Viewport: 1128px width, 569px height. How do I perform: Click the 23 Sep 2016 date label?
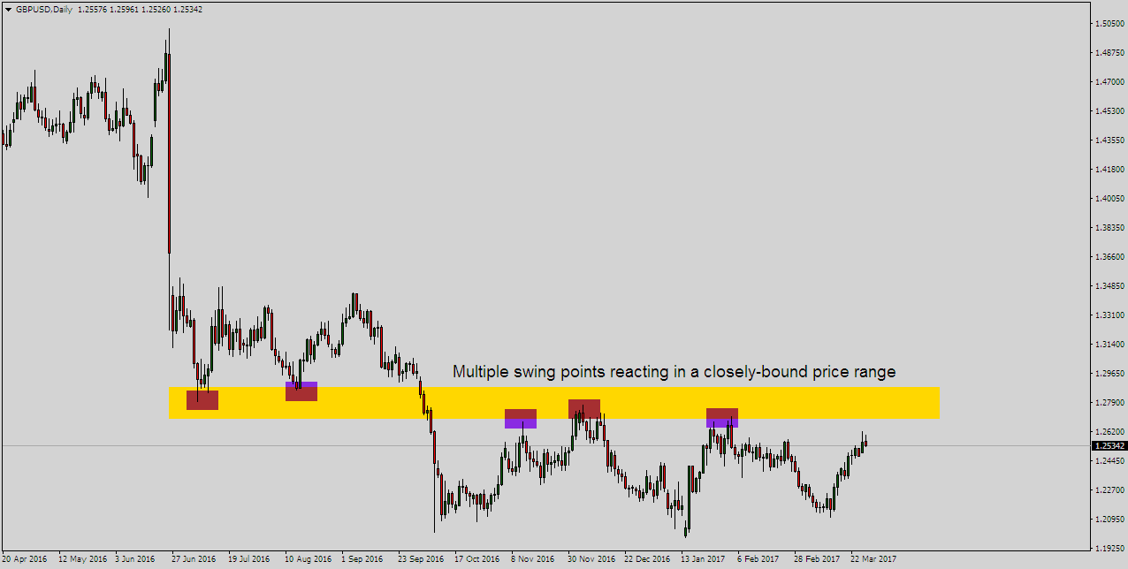(421, 559)
